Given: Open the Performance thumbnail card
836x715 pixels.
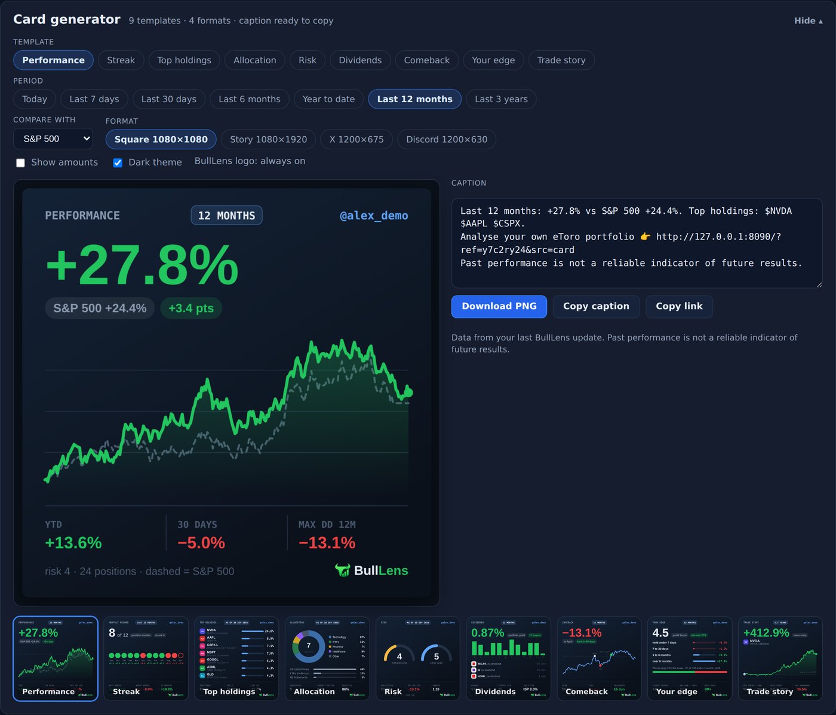Looking at the screenshot, I should click(x=56, y=659).
